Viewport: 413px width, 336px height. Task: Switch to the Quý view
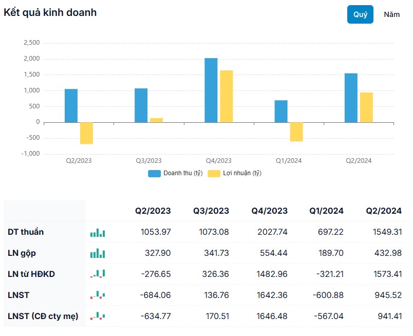(x=360, y=14)
